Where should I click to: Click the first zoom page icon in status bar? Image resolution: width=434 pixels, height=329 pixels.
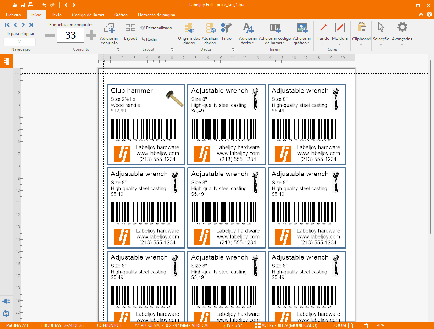point(350,325)
